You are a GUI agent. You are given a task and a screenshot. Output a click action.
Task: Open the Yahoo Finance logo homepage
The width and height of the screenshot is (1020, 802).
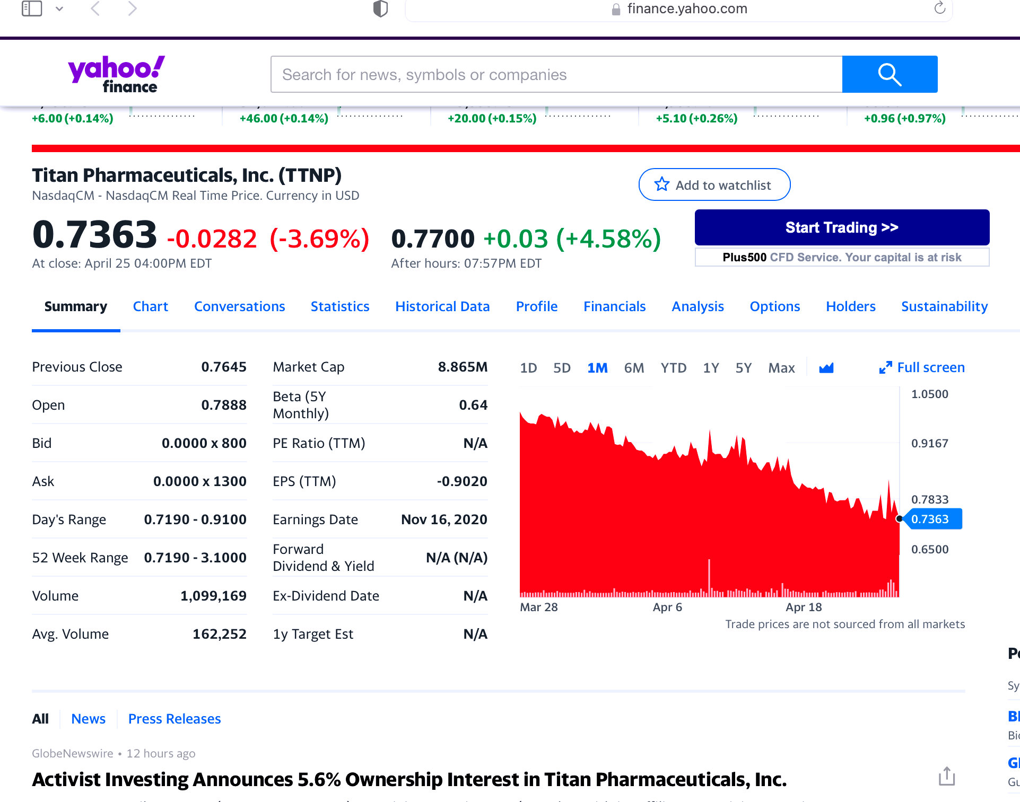click(116, 74)
